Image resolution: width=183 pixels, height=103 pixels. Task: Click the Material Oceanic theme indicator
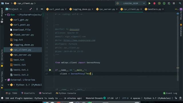[x=96, y=98]
